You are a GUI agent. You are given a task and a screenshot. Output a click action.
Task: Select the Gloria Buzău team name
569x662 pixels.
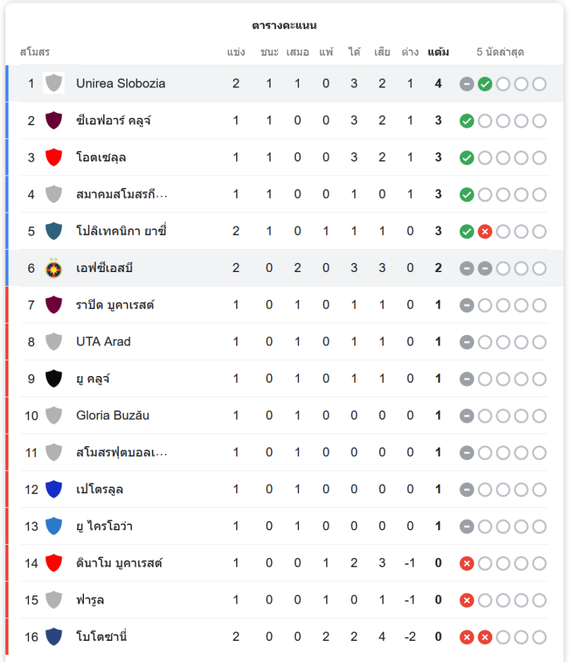click(112, 416)
